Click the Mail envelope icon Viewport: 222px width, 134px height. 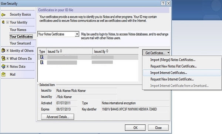click(x=3, y=74)
